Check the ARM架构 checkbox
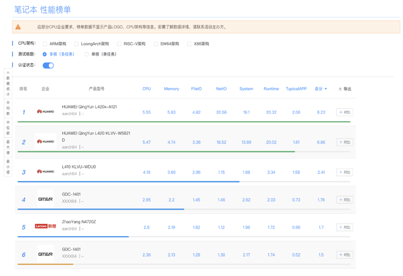Screen dimensions: 403x276 tap(45, 44)
